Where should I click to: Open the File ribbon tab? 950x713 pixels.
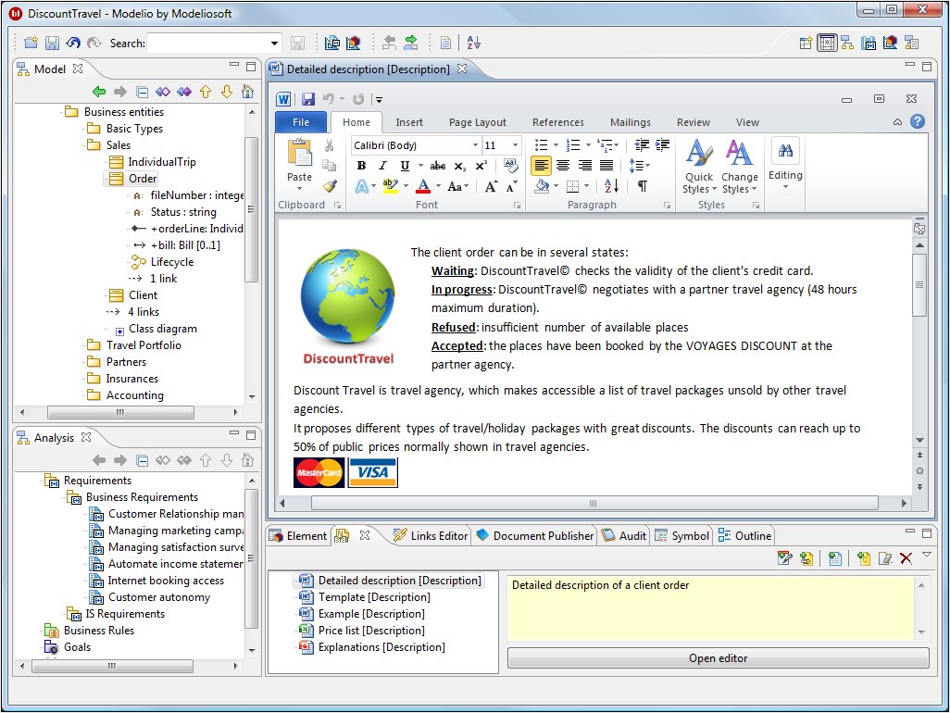(x=301, y=121)
